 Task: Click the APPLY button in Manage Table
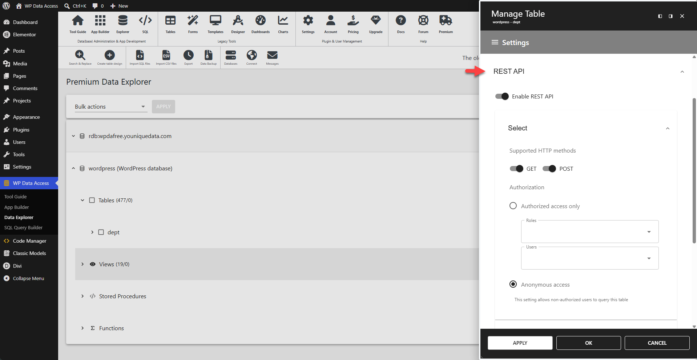click(x=520, y=343)
